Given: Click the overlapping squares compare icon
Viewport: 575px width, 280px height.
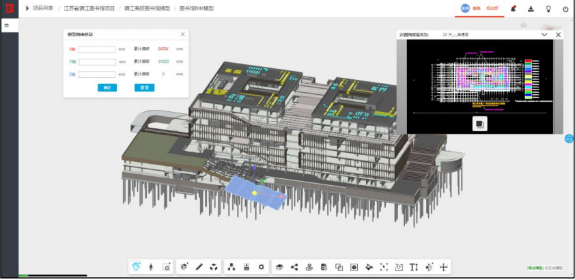Looking at the screenshot, I should [x=339, y=267].
